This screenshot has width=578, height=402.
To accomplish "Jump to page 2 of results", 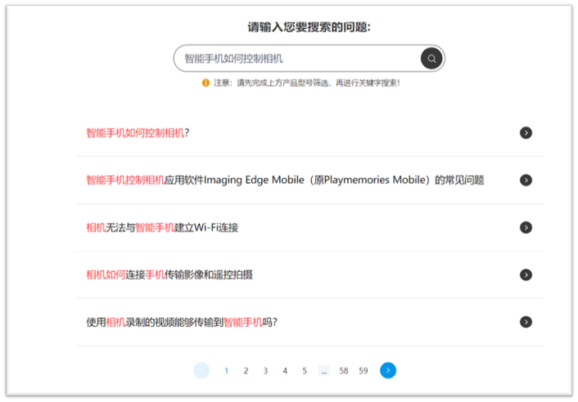I will click(x=246, y=371).
